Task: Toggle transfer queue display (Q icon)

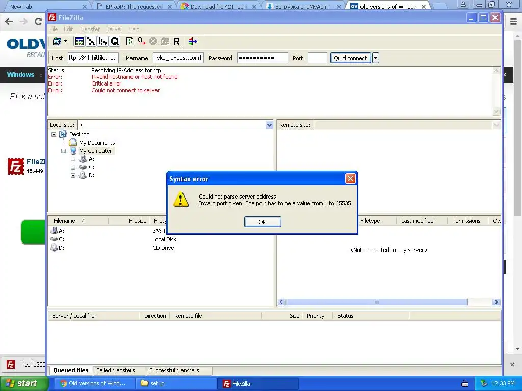Action: click(x=115, y=41)
